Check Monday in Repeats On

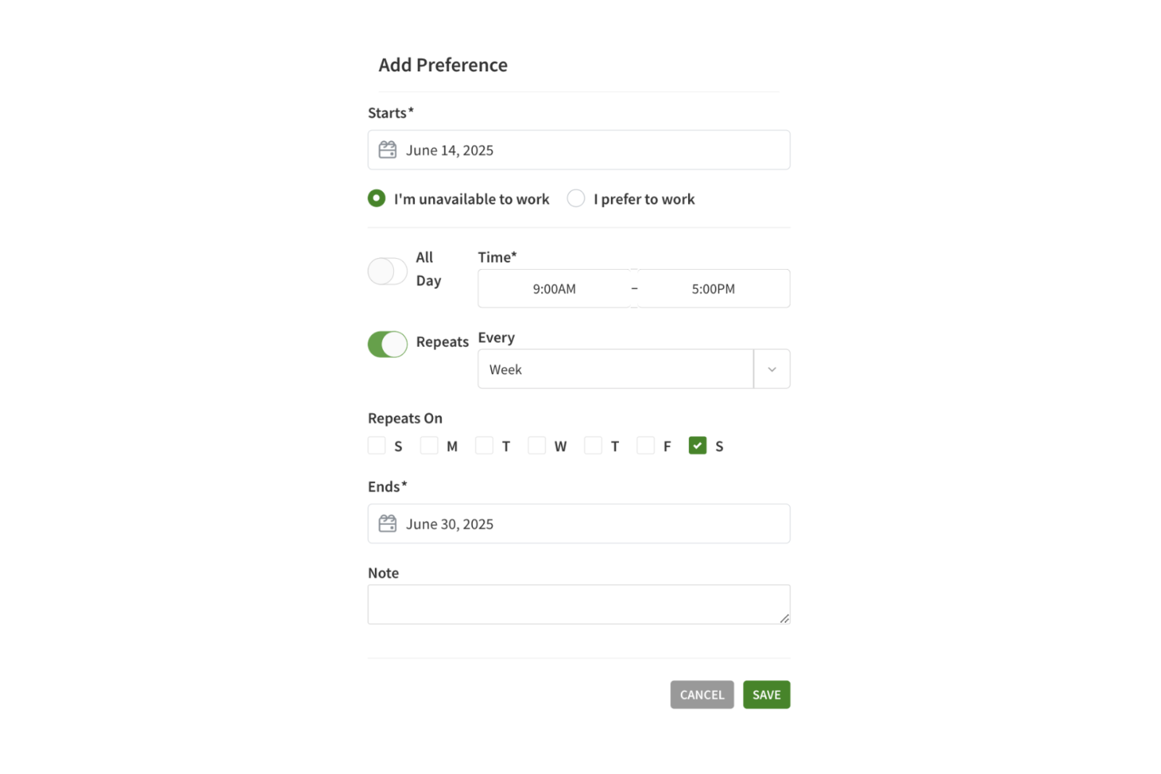pyautogui.click(x=429, y=445)
